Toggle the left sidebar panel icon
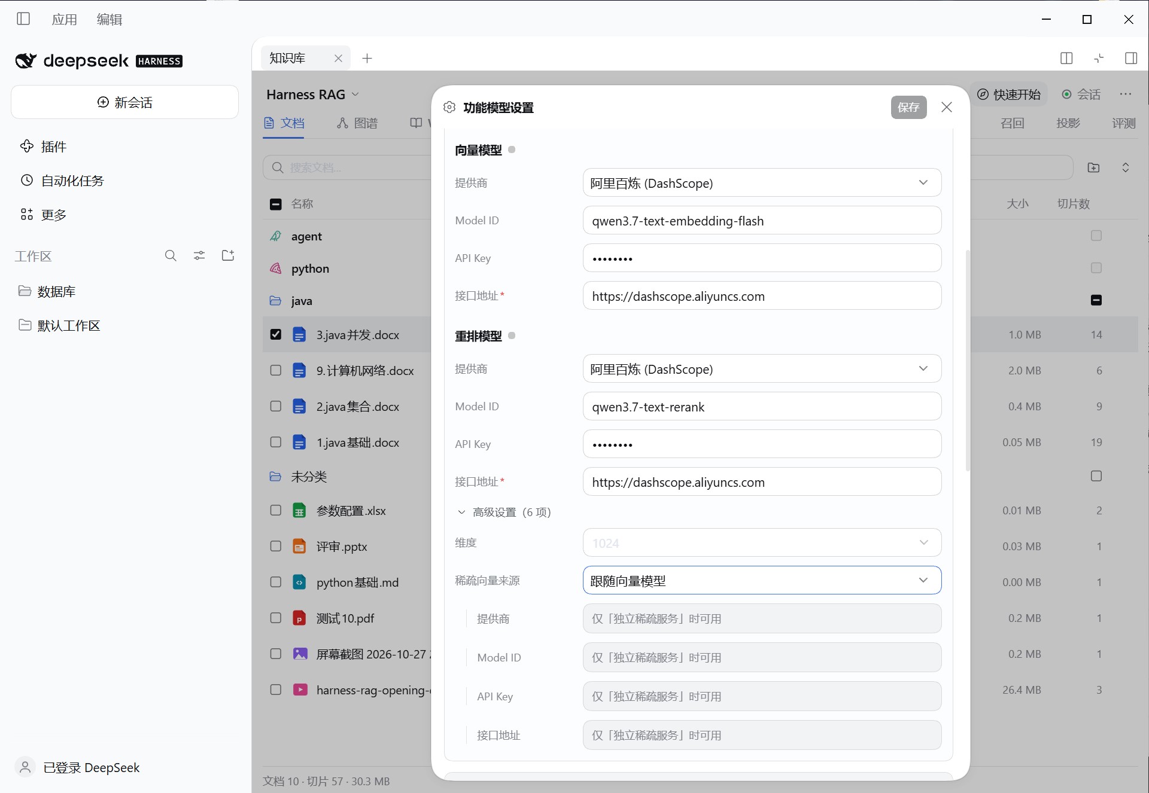Image resolution: width=1149 pixels, height=793 pixels. (23, 19)
